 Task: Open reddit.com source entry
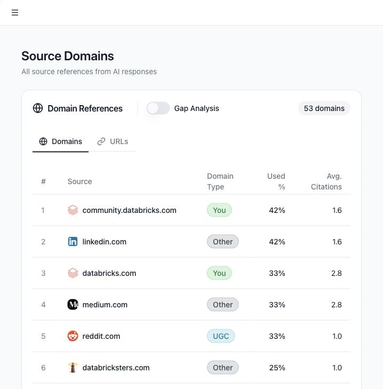(x=101, y=336)
